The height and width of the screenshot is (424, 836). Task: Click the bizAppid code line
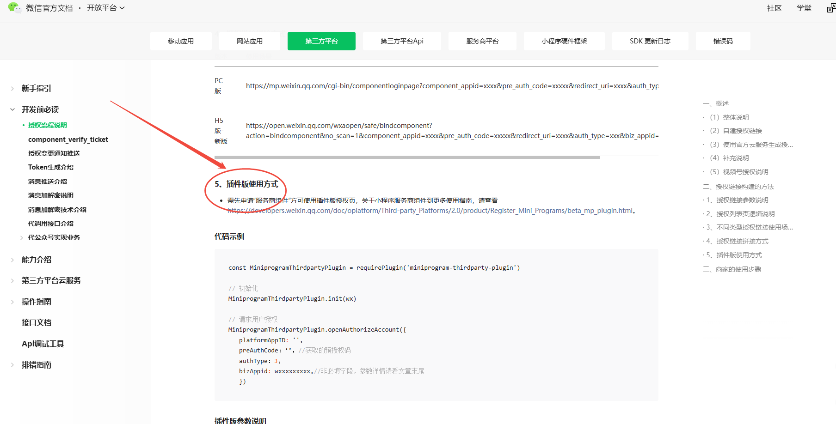tap(332, 371)
